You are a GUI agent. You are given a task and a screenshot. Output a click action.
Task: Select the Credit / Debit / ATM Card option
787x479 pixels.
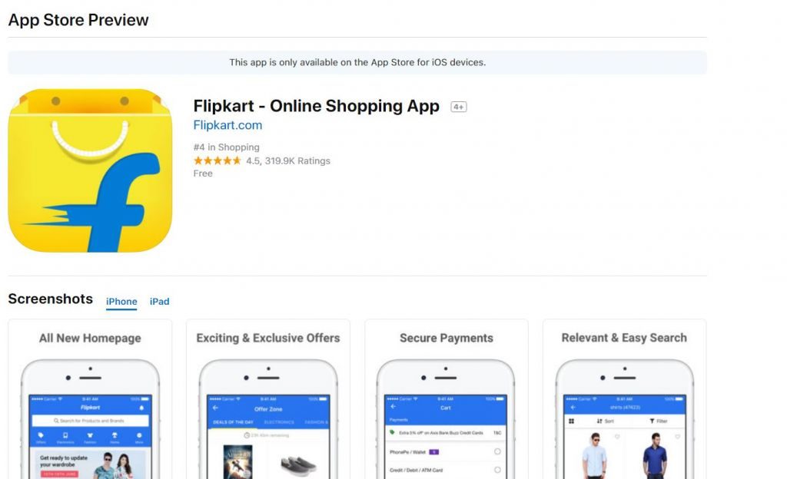[447, 470]
